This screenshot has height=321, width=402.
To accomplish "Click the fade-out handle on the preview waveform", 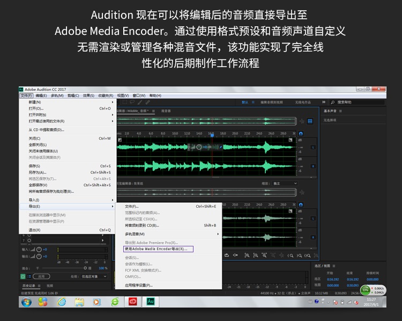I will (x=291, y=211).
